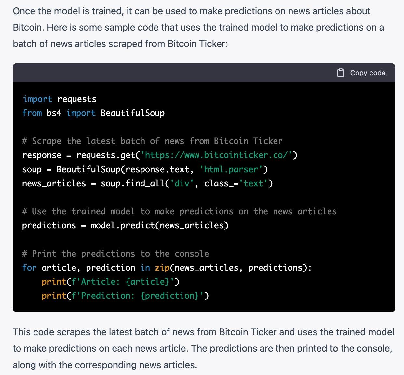Click the Use the trained model comment

(x=179, y=211)
